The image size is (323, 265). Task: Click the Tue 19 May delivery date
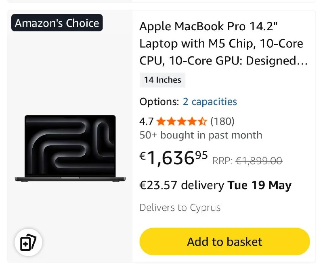pyautogui.click(x=259, y=185)
